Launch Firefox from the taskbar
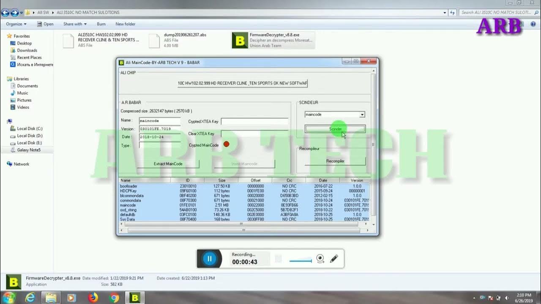Image resolution: width=541 pixels, height=304 pixels. [93, 298]
